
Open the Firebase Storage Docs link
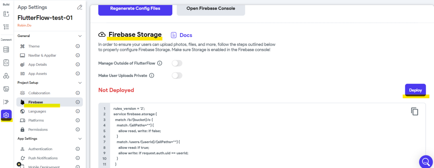click(182, 35)
